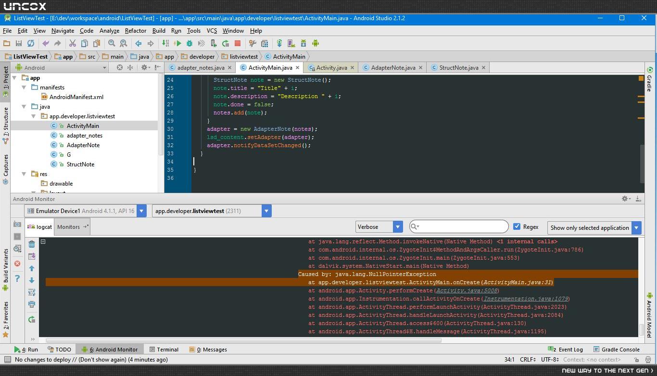Click the Android Monitor settings gear

click(625, 199)
